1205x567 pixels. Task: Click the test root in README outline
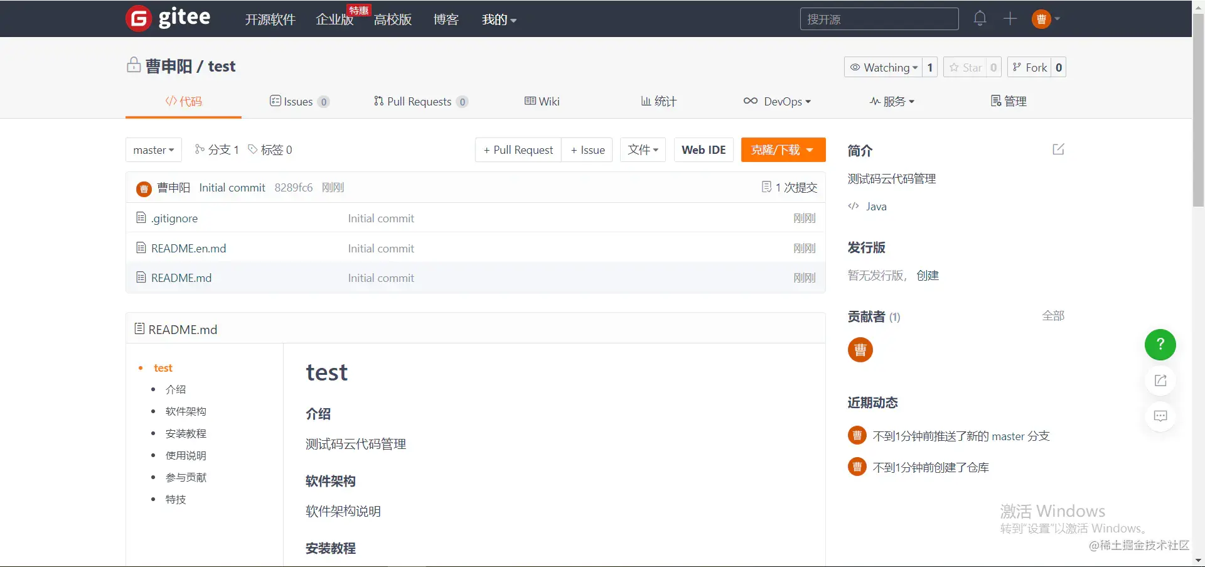163,368
